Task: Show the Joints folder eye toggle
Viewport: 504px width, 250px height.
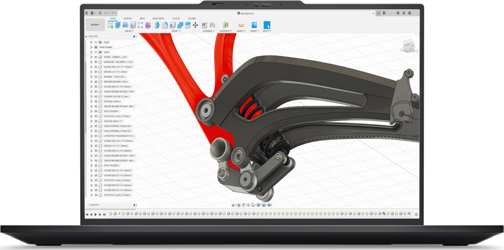Action: click(96, 52)
